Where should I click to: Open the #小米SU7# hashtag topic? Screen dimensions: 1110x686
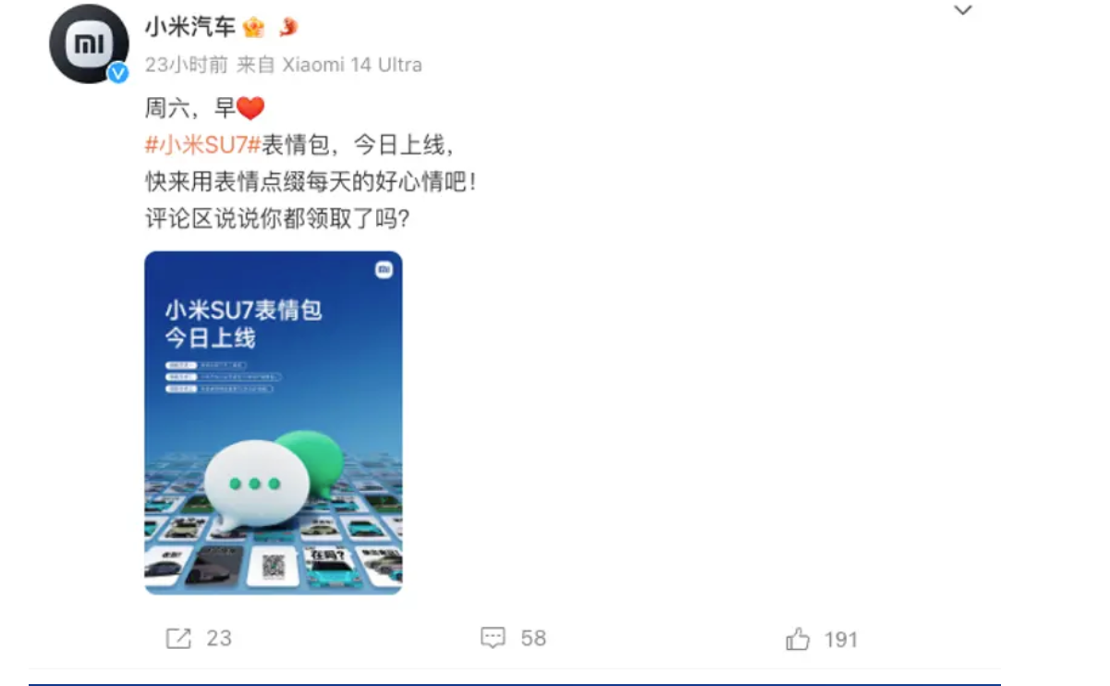point(202,145)
